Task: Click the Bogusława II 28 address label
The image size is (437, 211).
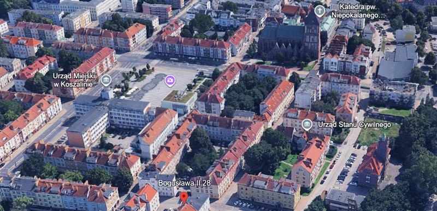Action: (x=184, y=183)
